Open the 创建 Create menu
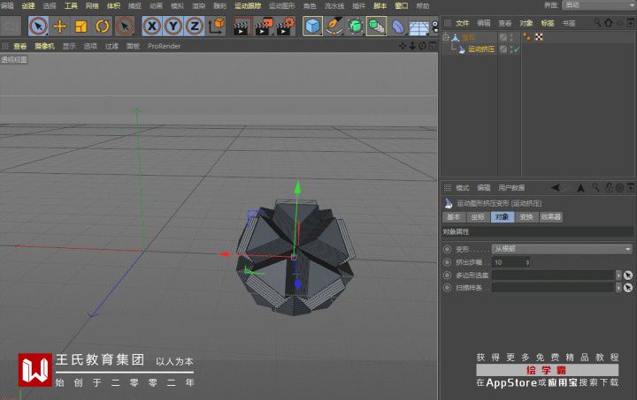This screenshot has height=400, width=637. pyautogui.click(x=28, y=5)
